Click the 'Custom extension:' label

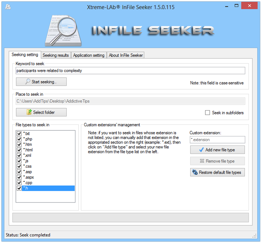click(205, 133)
